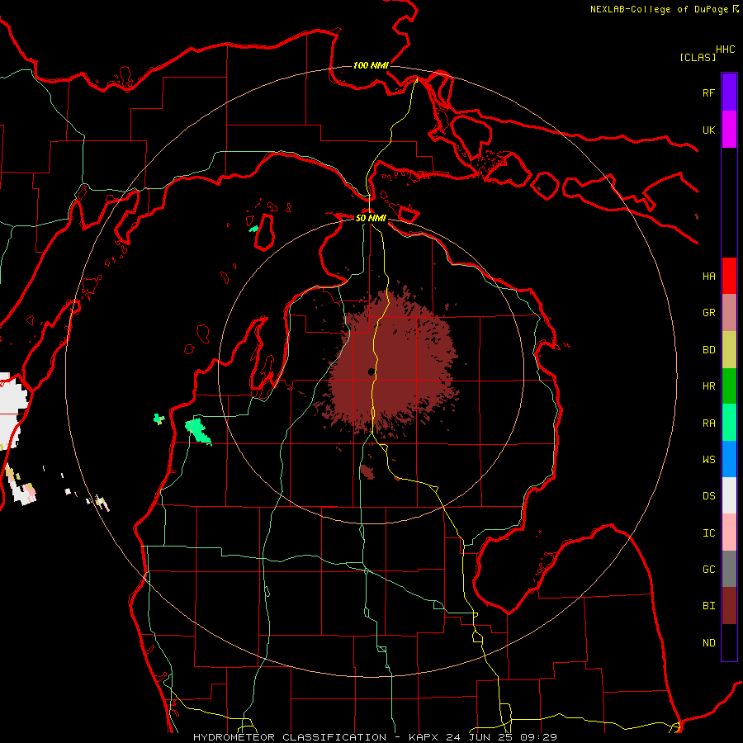The width and height of the screenshot is (743, 743).
Task: Click the black radar site dot
Action: tap(371, 372)
